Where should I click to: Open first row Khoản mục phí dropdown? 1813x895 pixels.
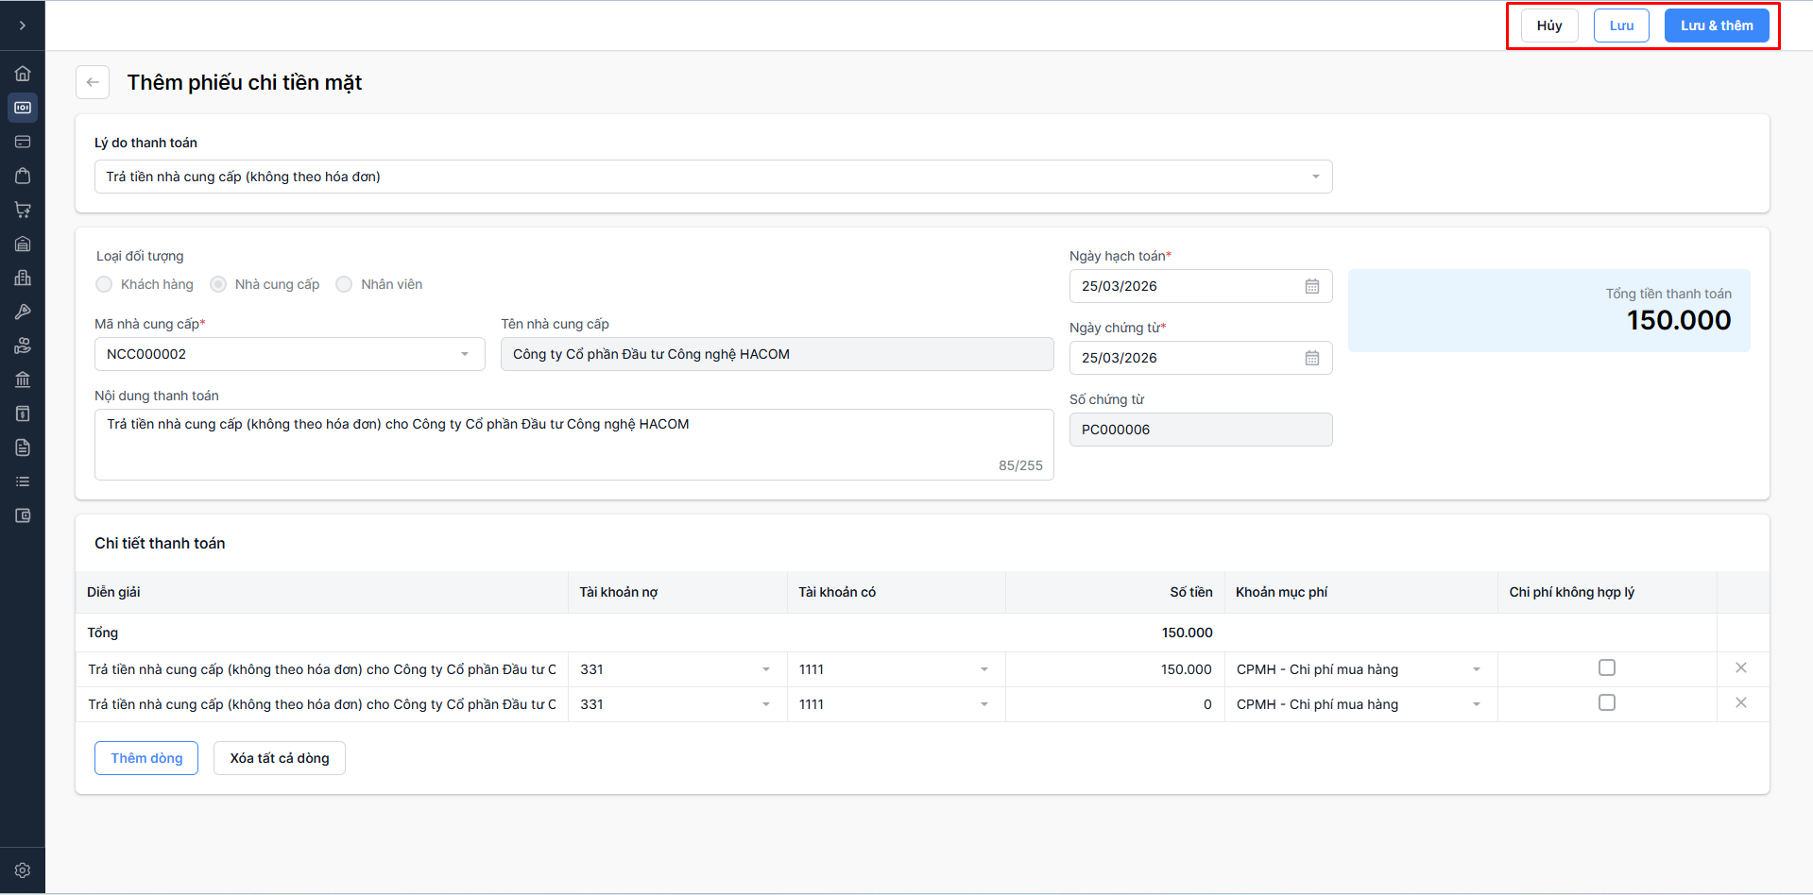1475,669
